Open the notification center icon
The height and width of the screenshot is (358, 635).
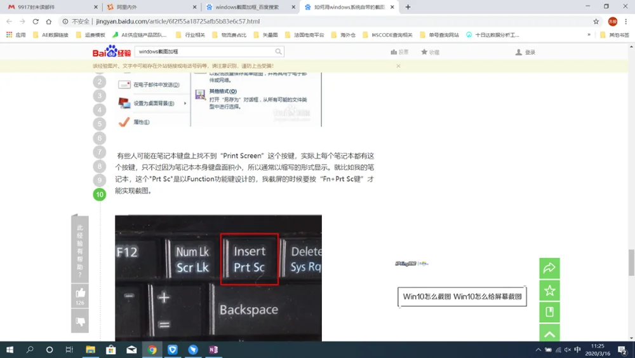coord(622,350)
